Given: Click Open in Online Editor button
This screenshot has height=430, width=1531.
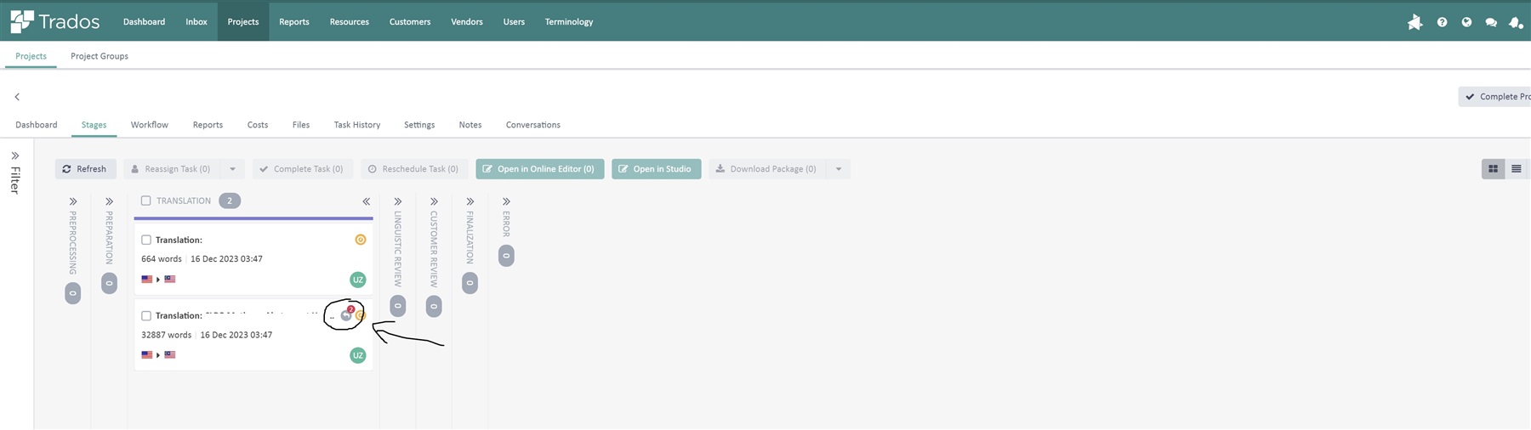Looking at the screenshot, I should (x=540, y=169).
